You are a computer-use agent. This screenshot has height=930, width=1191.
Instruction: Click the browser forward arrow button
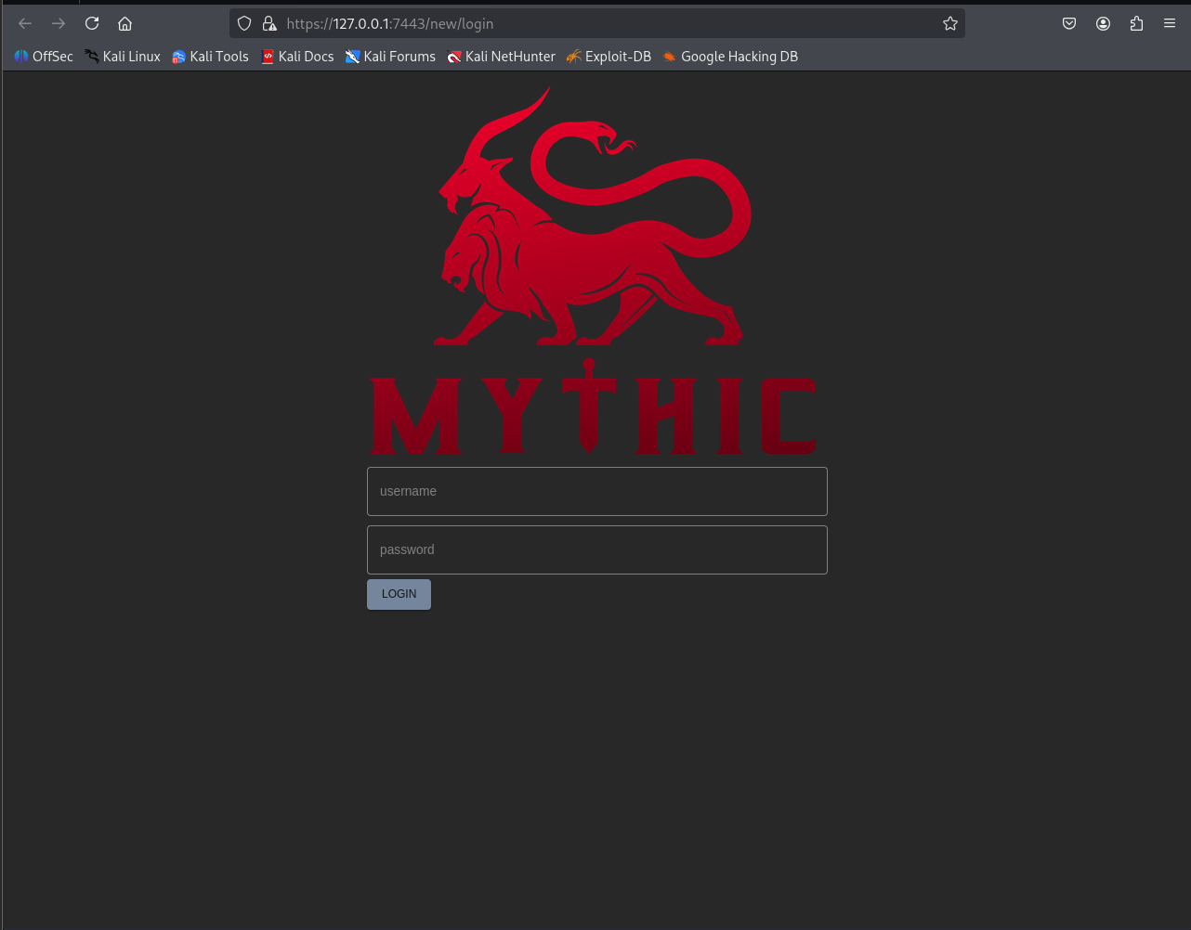pyautogui.click(x=59, y=23)
